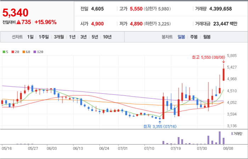Click the 07/19 date on the axis

pyautogui.click(x=175, y=149)
